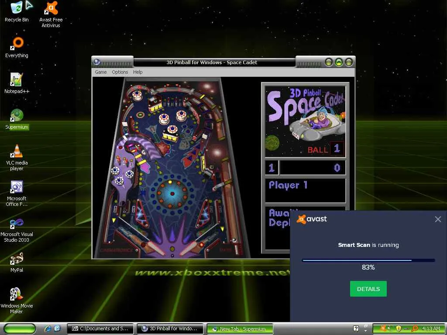Click the Internet Explorer quick launch icon

[x=48, y=328]
